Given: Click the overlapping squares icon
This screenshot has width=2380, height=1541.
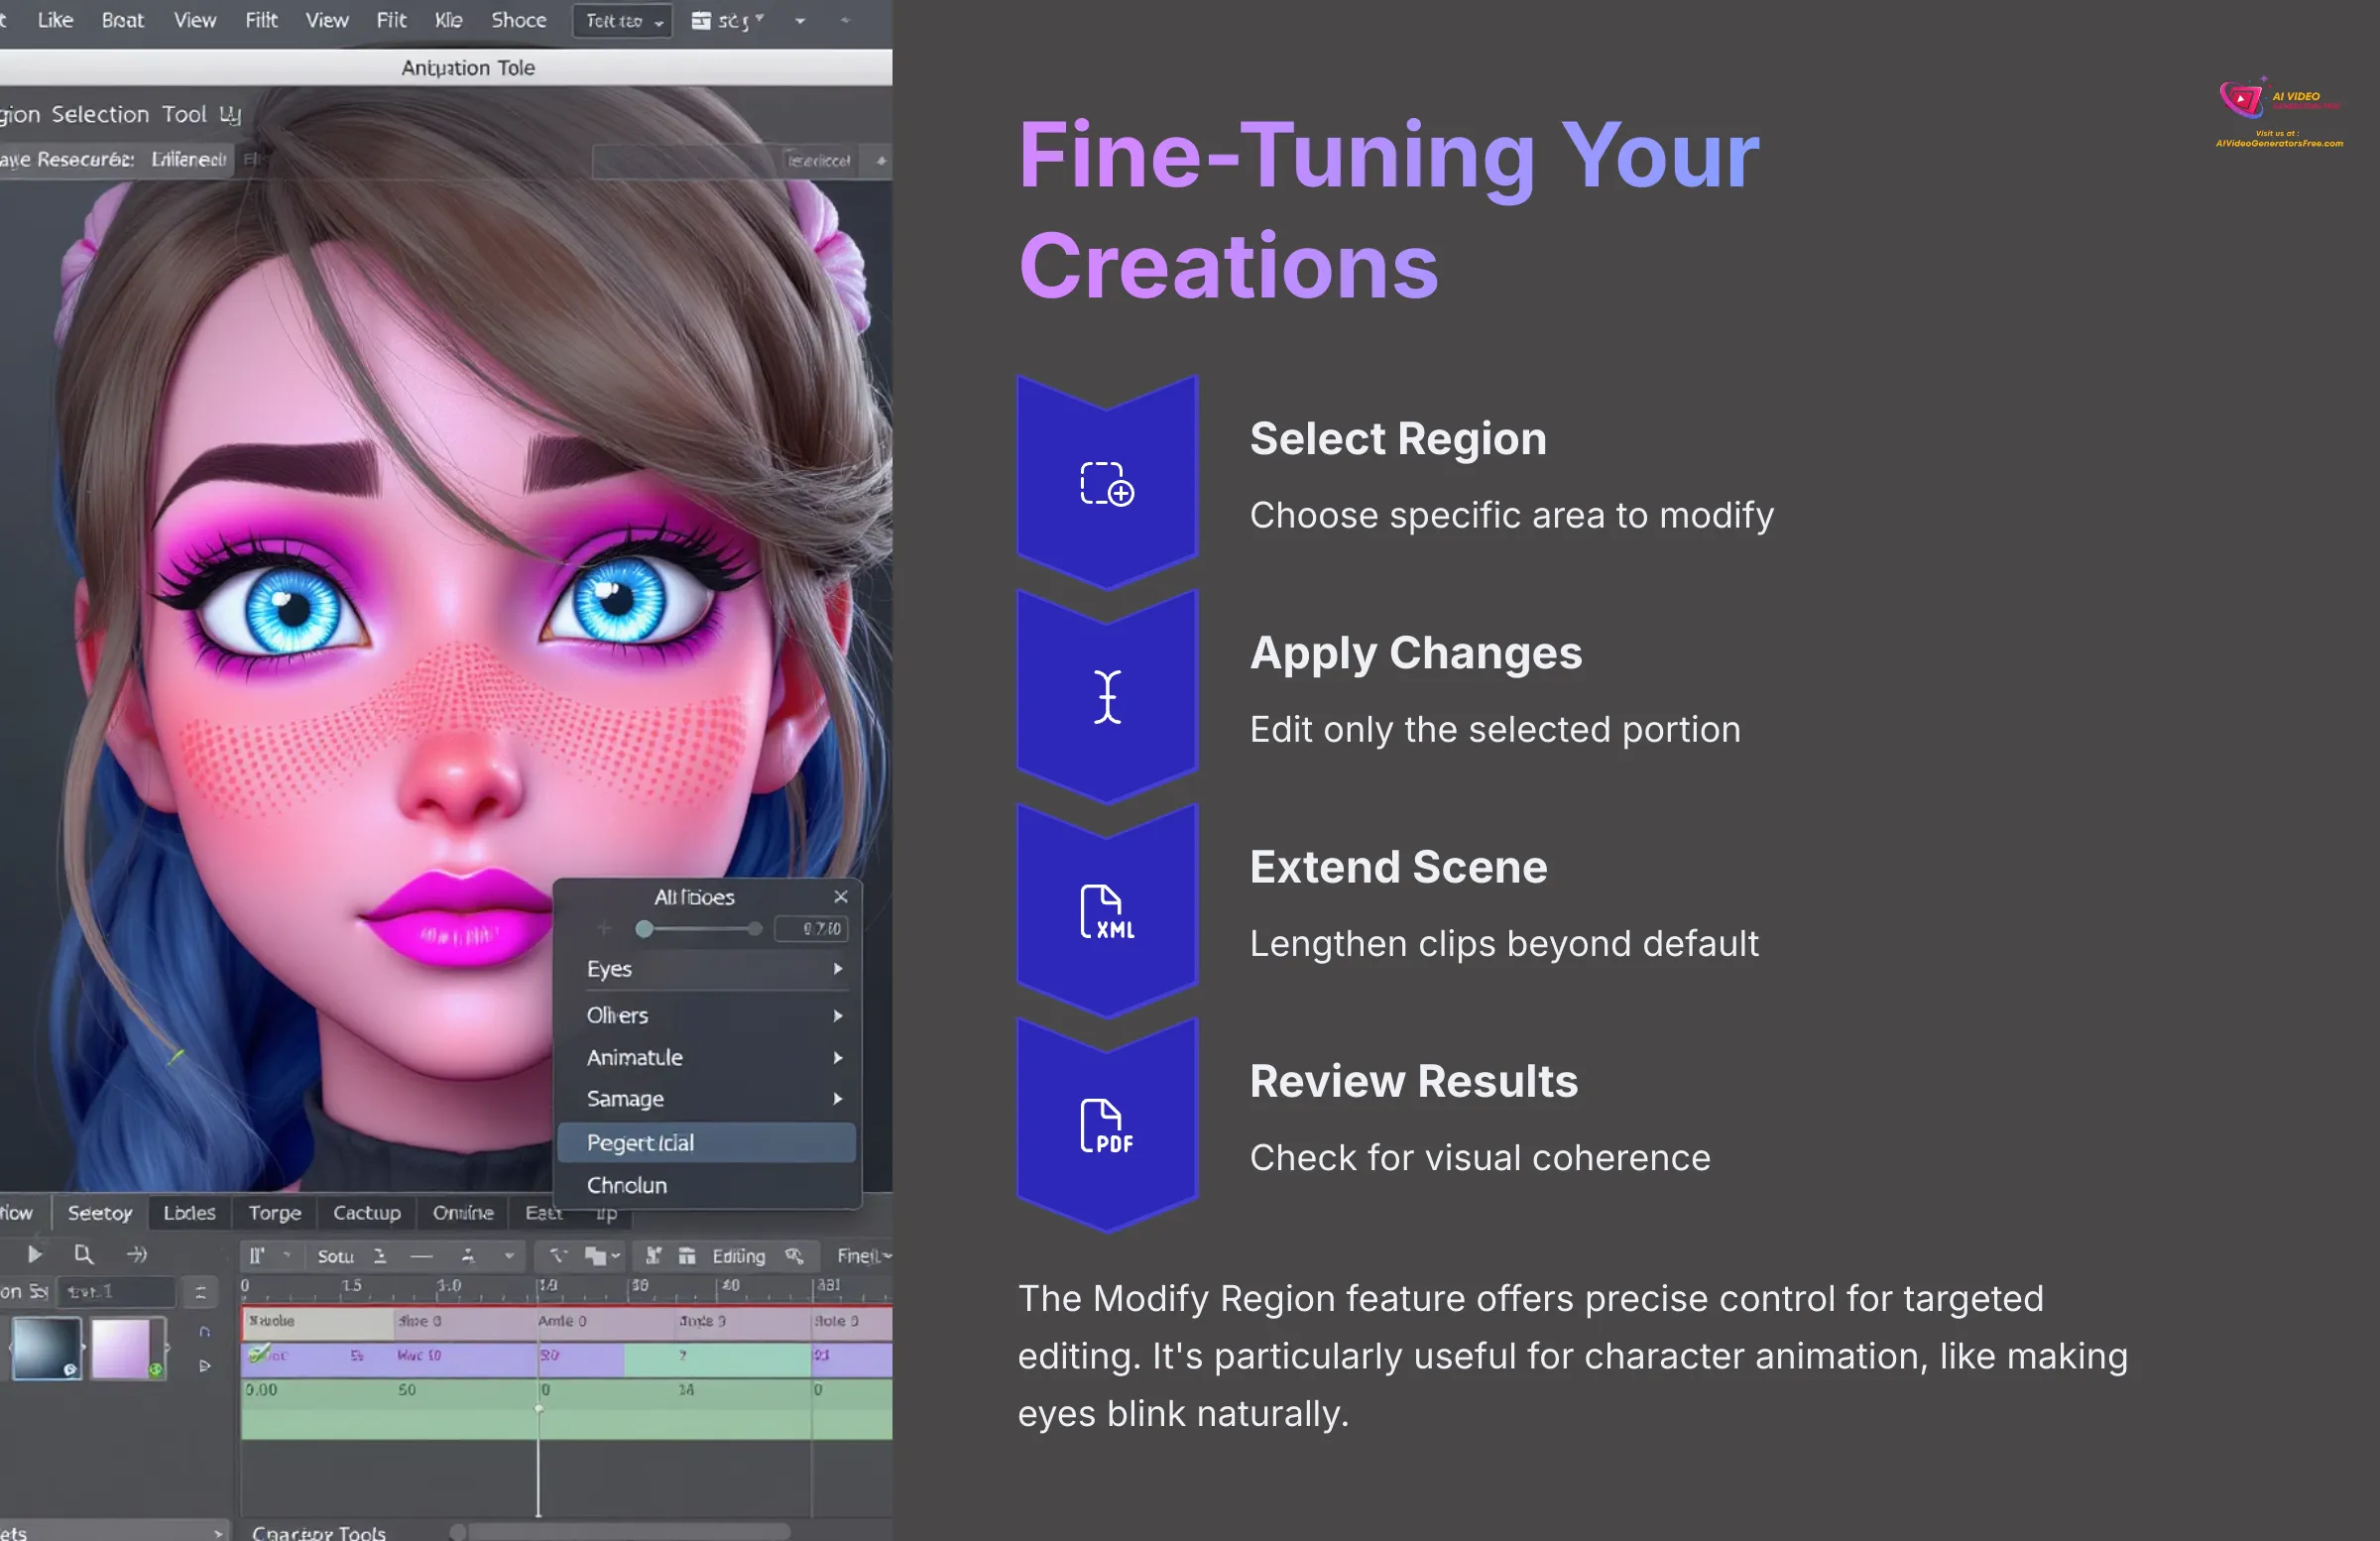Looking at the screenshot, I should click(x=596, y=1256).
